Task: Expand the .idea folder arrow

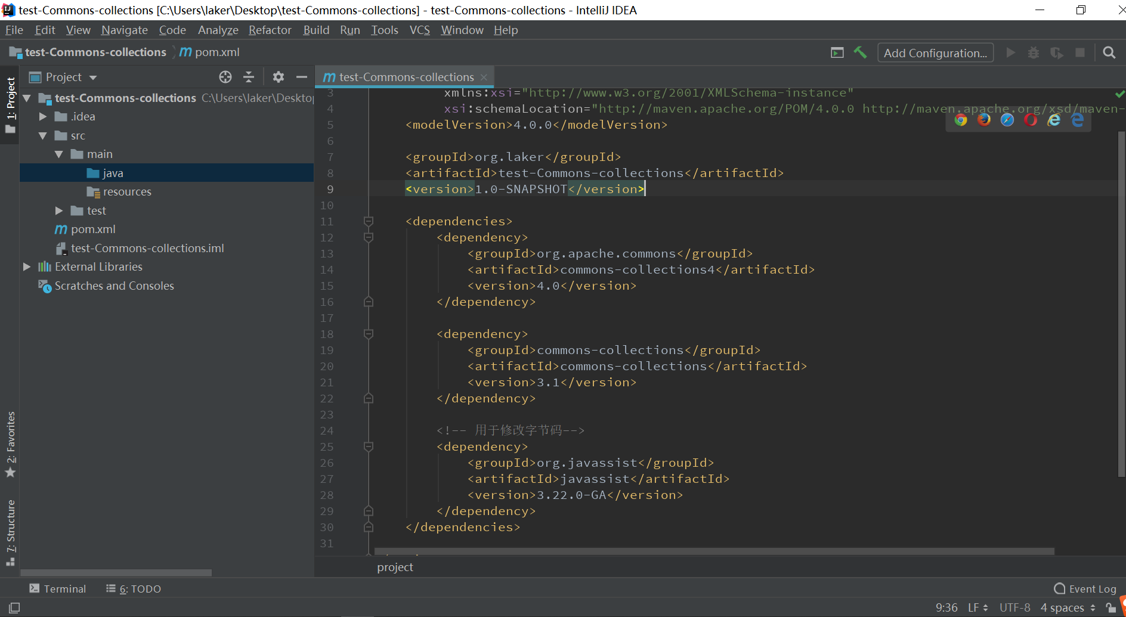Action: [43, 117]
